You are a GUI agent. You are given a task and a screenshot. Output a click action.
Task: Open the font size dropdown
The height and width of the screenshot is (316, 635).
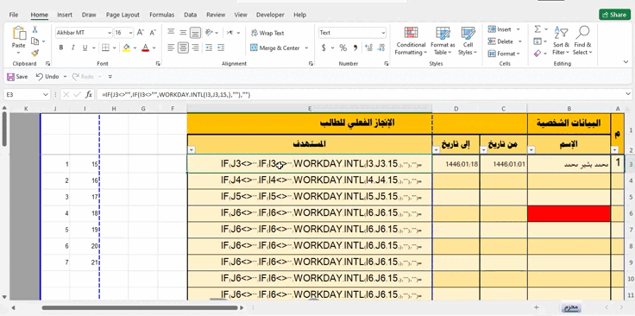[130, 33]
